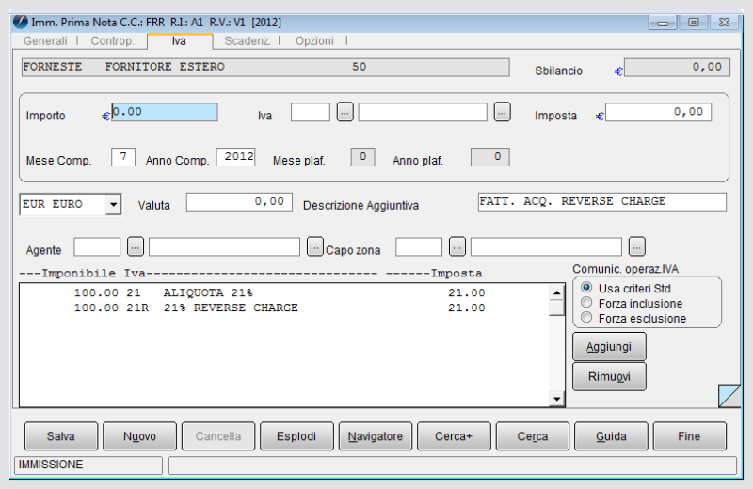This screenshot has height=489, width=753.
Task: Expand the EUR EURO currency dropdown
Action: coord(113,204)
